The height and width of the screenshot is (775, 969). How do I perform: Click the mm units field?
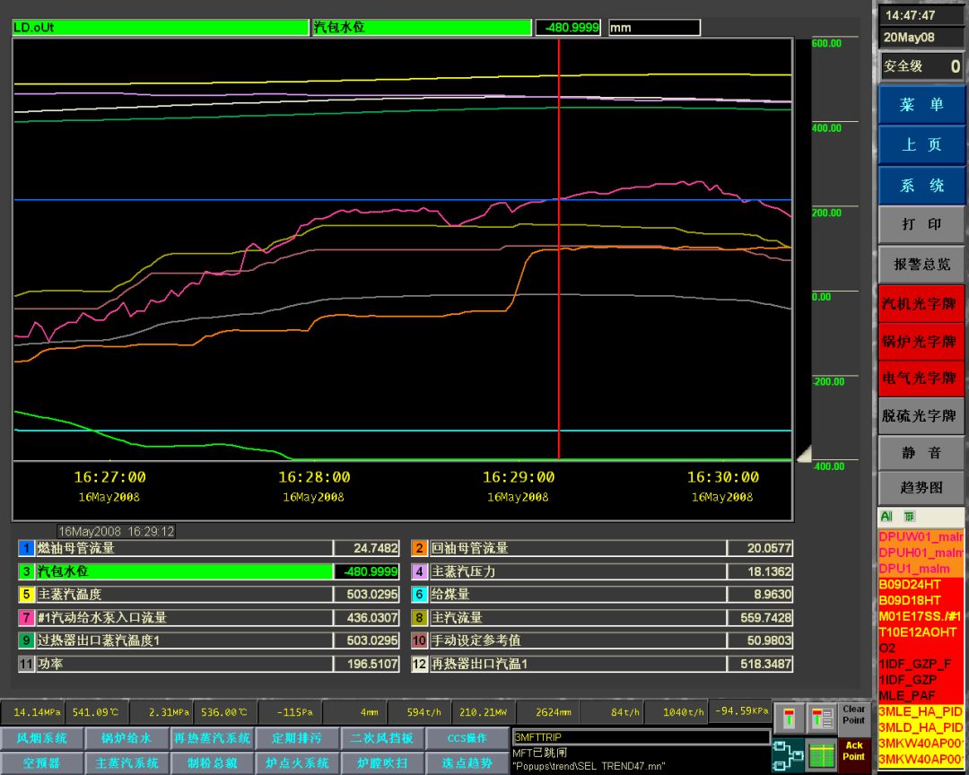654,27
